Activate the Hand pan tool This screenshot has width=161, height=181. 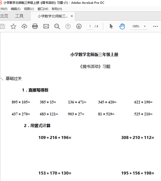(x=122, y=26)
